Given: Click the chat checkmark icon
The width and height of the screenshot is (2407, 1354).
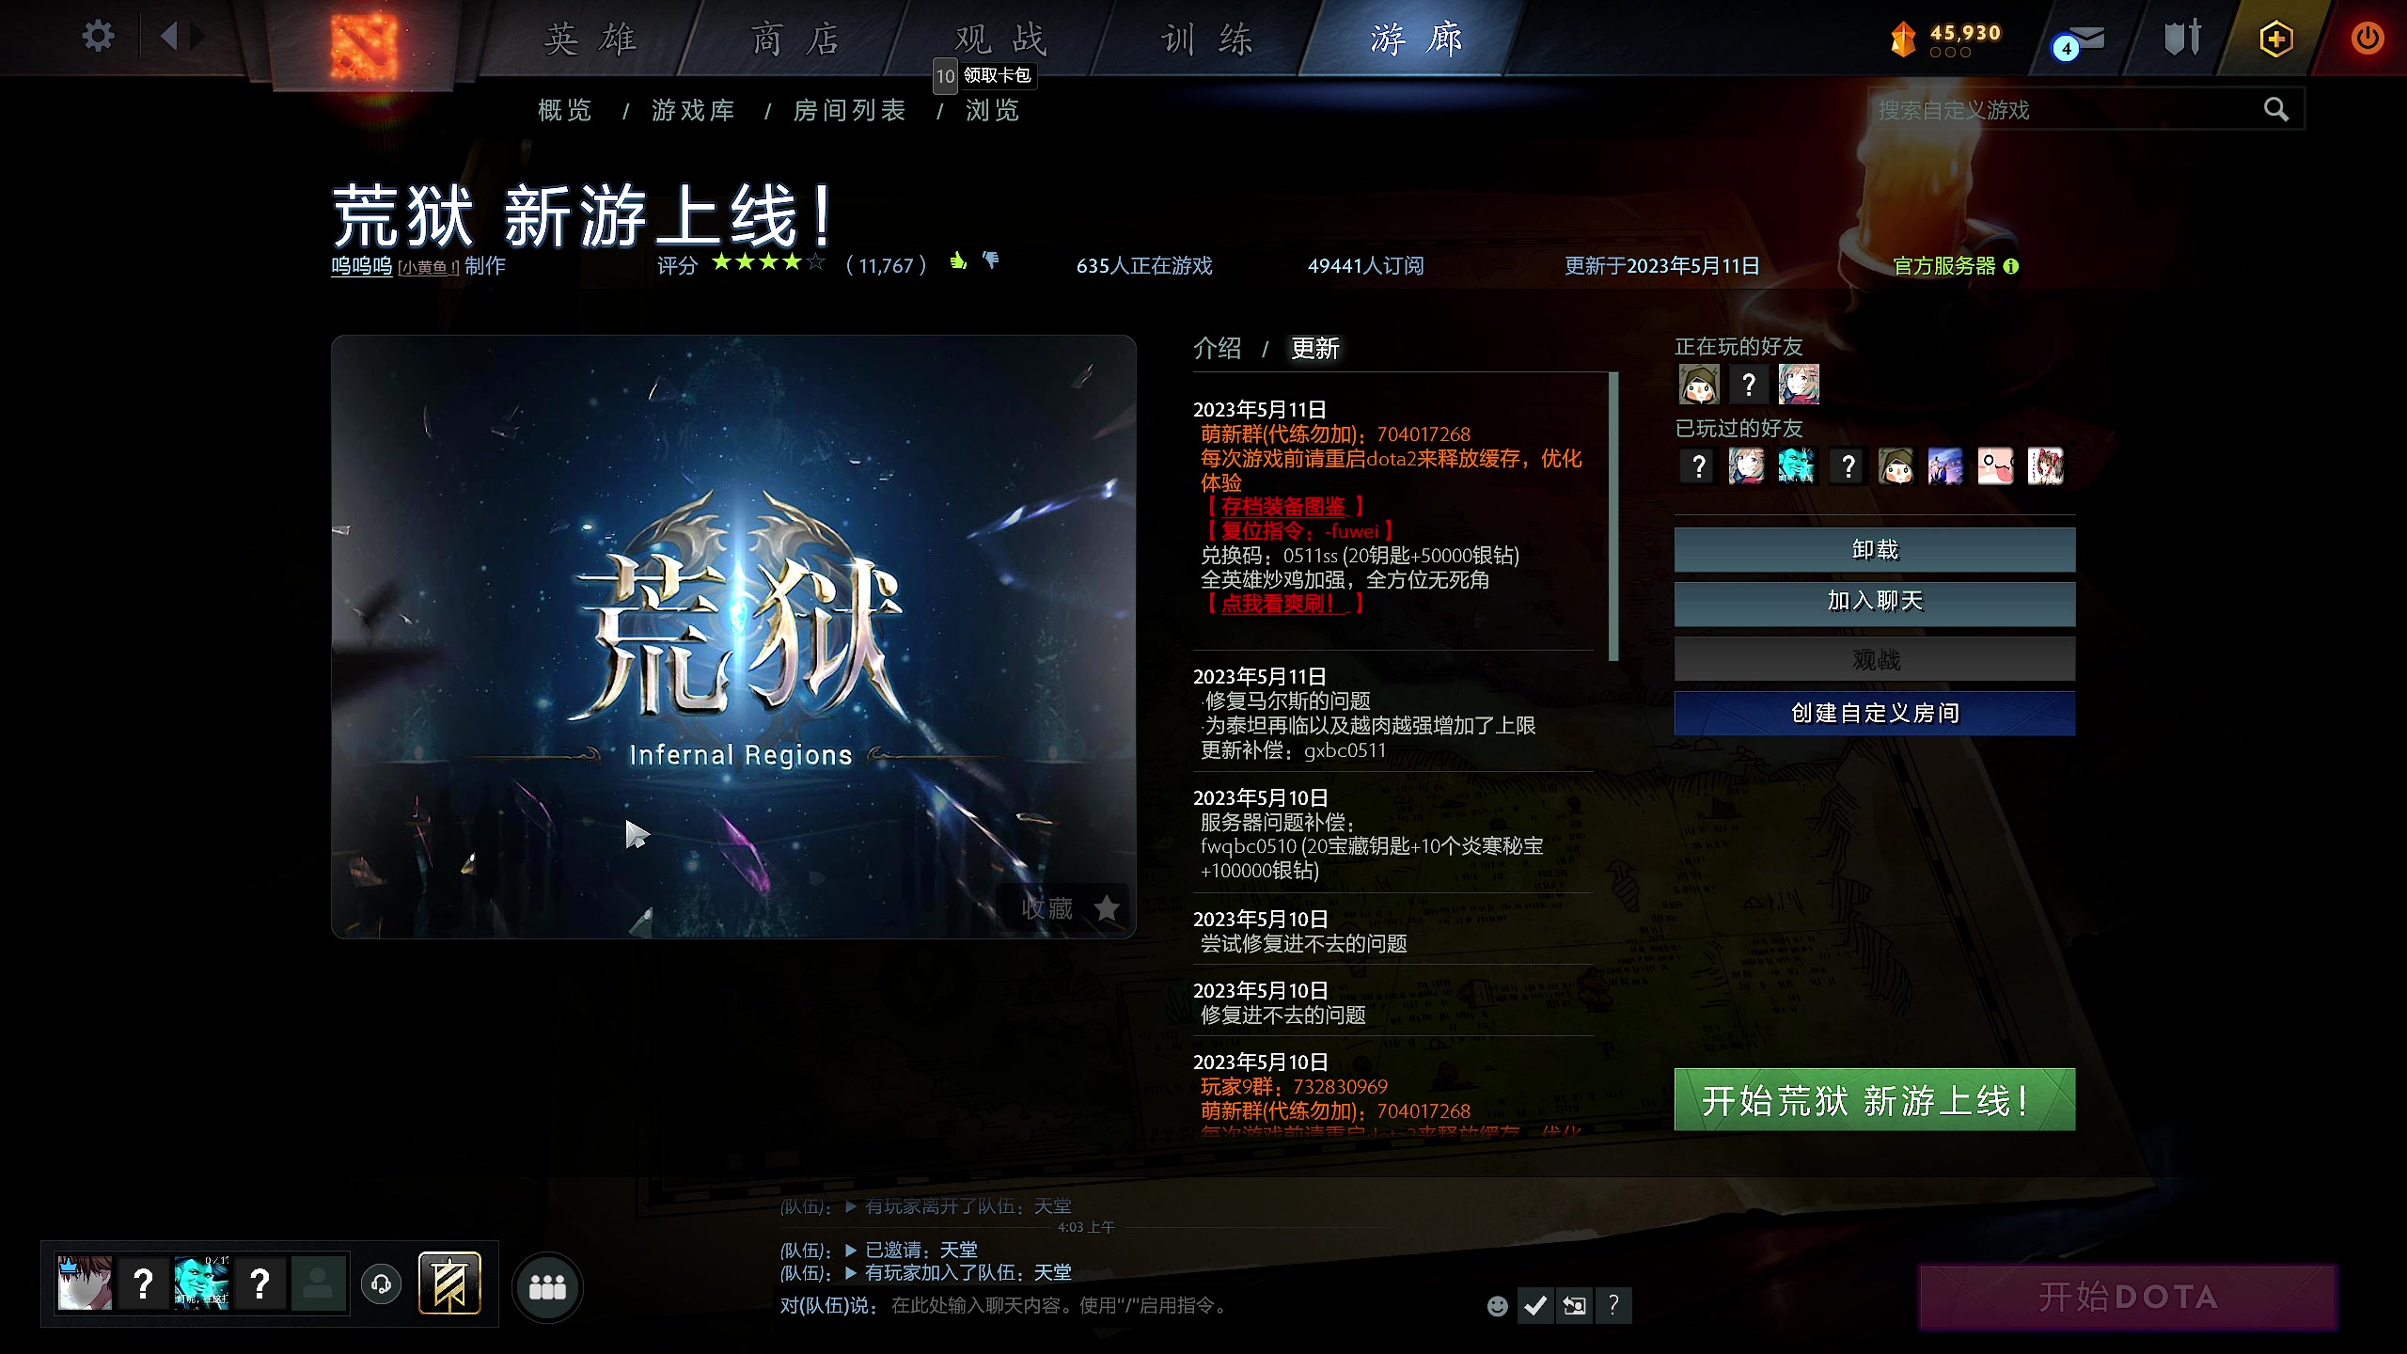Looking at the screenshot, I should pyautogui.click(x=1535, y=1305).
